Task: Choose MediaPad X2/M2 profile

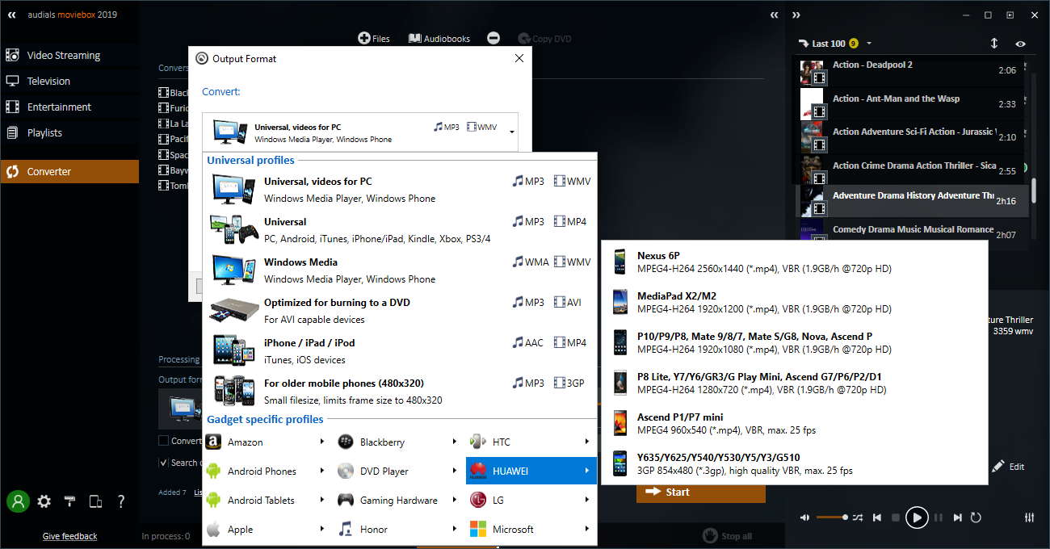Action: (x=795, y=303)
